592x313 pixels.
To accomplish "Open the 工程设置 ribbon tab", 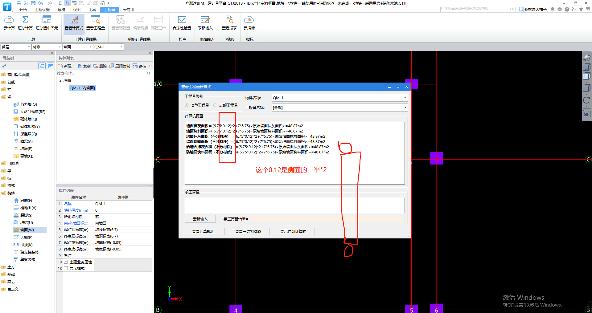I will tap(42, 10).
